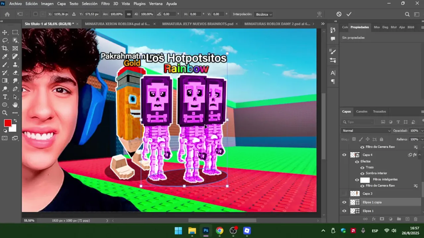Open the Interpolación Bicúbica dropdown
This screenshot has height=238, width=424.
coord(264,14)
